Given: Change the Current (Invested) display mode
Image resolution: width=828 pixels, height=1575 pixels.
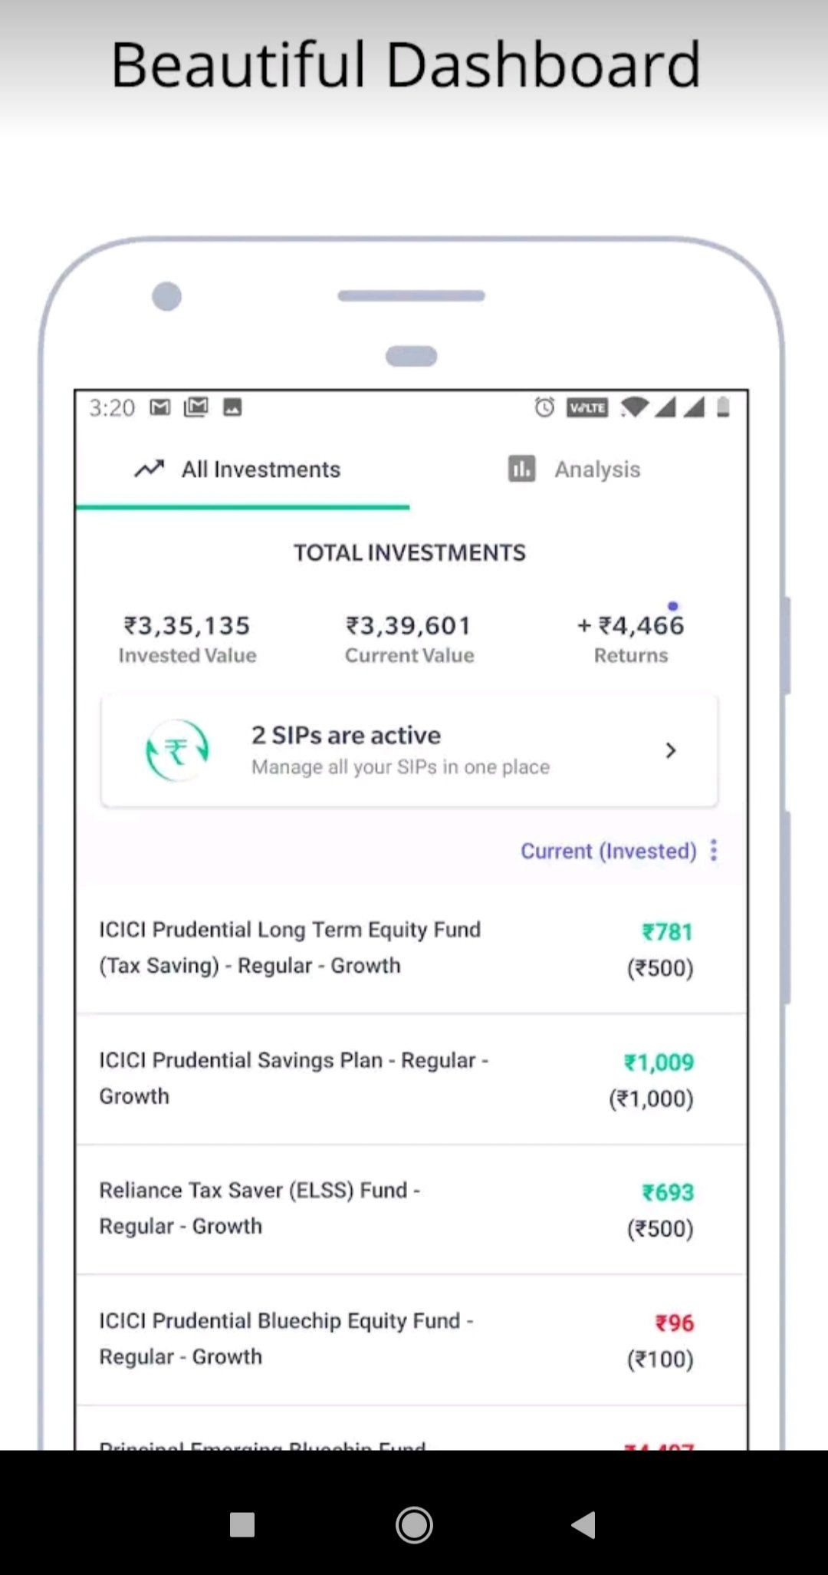Looking at the screenshot, I should [608, 851].
